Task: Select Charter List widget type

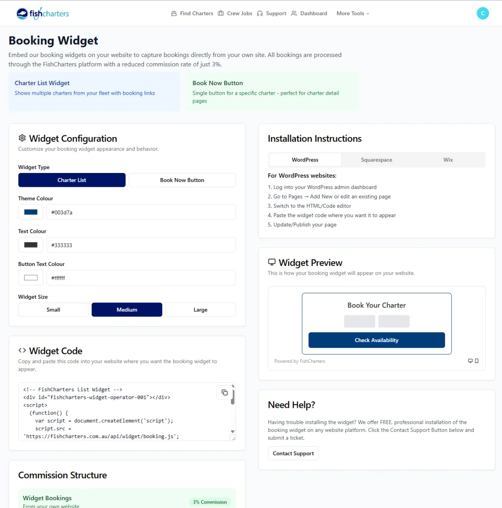Action: (72, 180)
